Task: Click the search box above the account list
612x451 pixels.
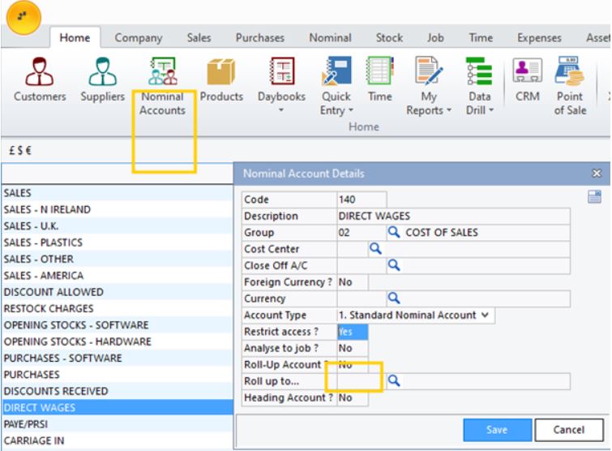Action: [x=117, y=174]
